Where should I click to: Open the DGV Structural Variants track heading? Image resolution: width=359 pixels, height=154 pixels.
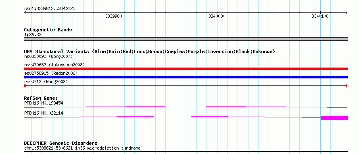click(150, 51)
